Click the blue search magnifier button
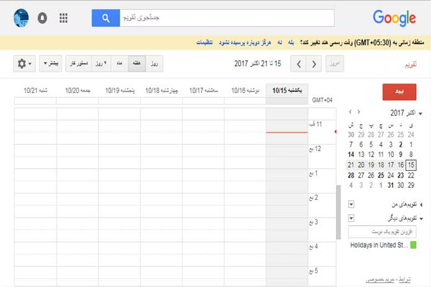 coord(106,18)
